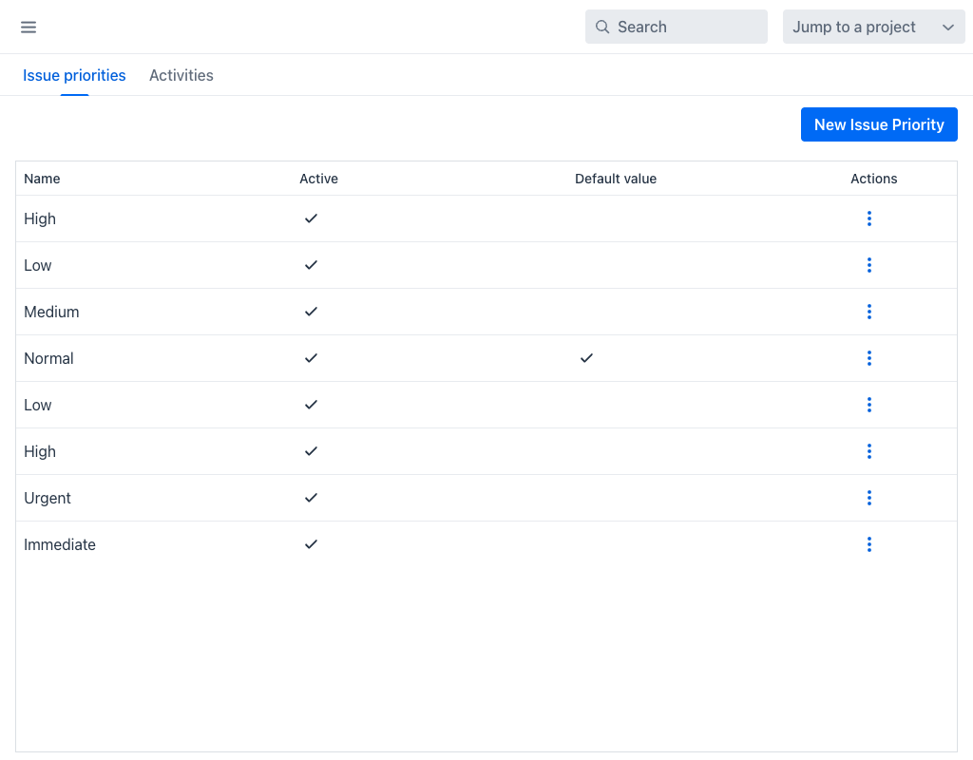The image size is (973, 760).
Task: Open actions for the topmost High row
Action: point(868,218)
